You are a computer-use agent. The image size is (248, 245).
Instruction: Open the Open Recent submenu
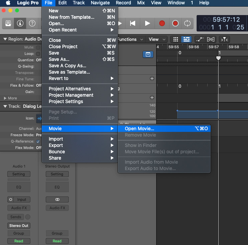[80, 30]
